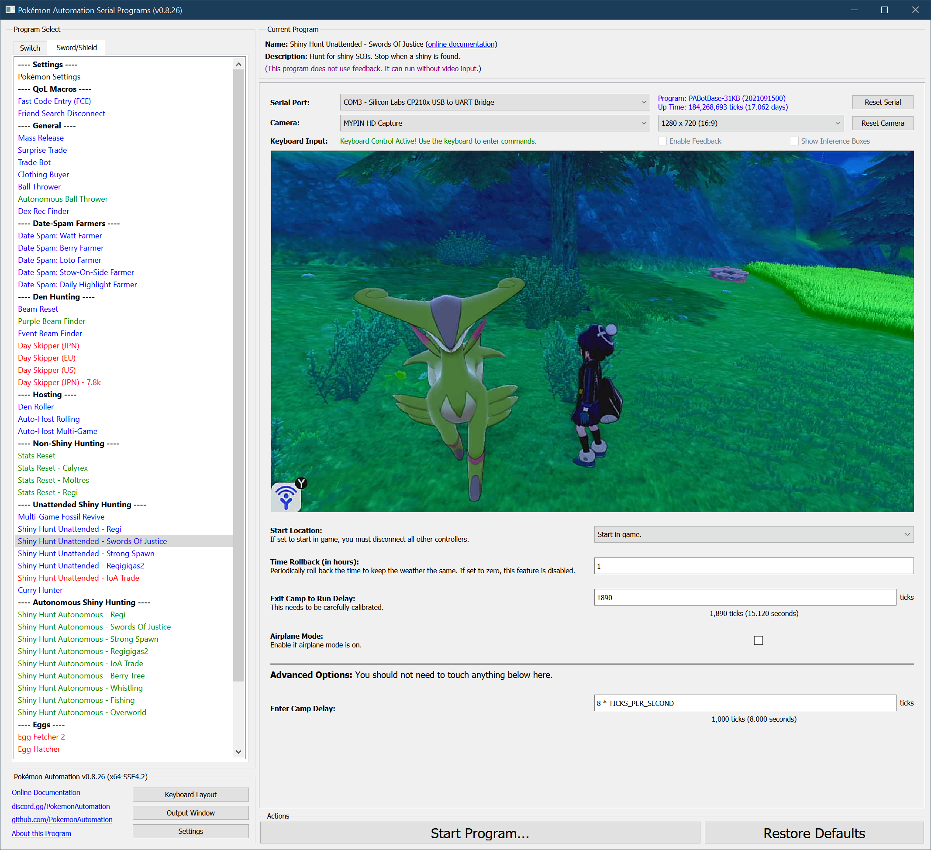
Task: Toggle the Enable Feedback checkbox
Action: coord(662,141)
